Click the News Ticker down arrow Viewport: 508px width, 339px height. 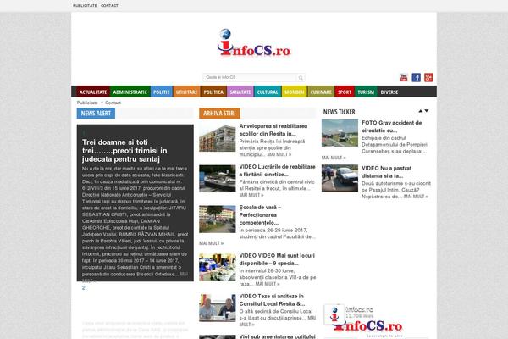pos(427,111)
